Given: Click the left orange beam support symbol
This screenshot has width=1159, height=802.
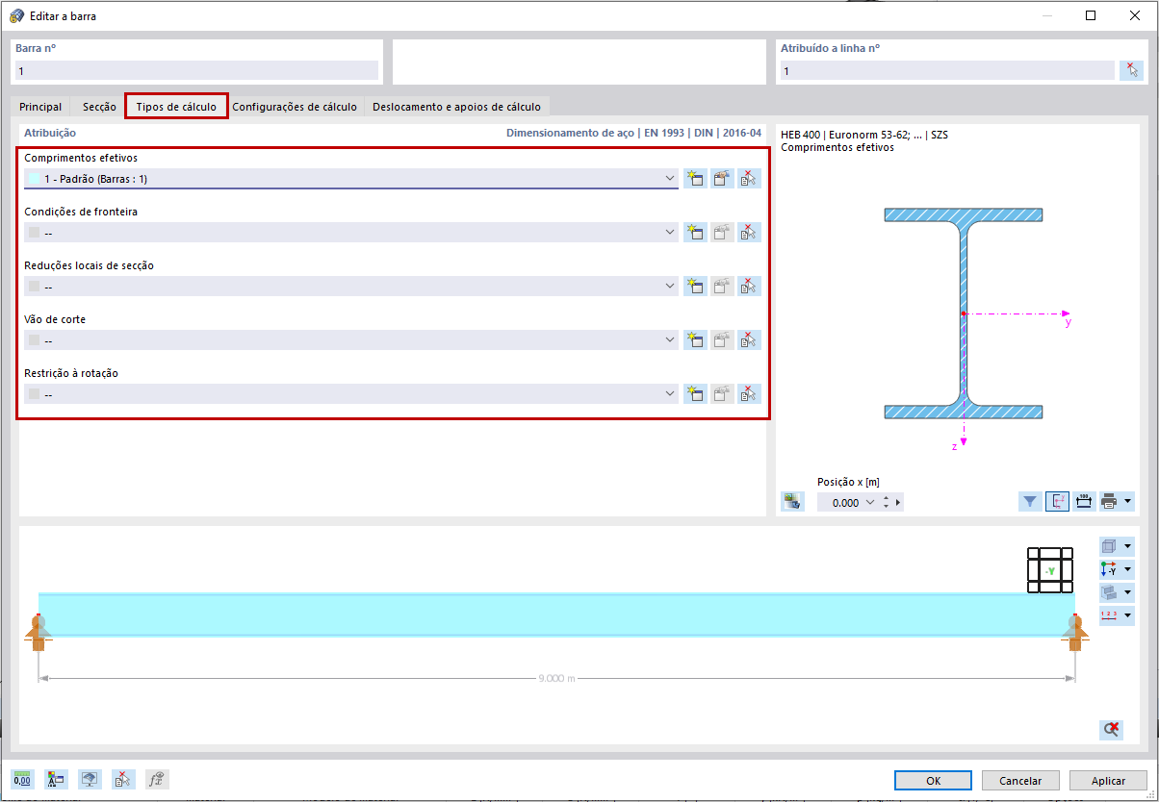Looking at the screenshot, I should click(x=38, y=632).
